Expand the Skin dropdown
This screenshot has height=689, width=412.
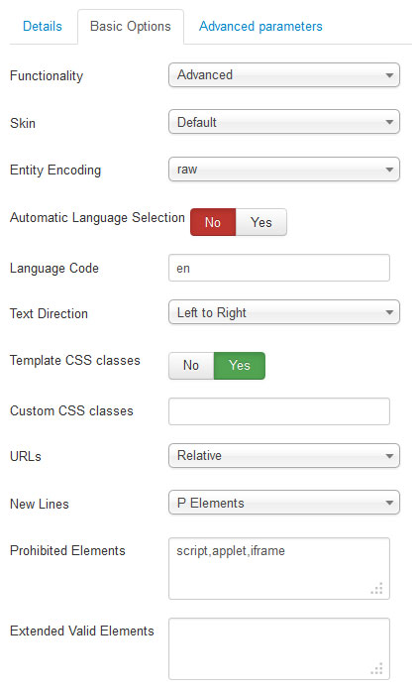[x=284, y=122]
